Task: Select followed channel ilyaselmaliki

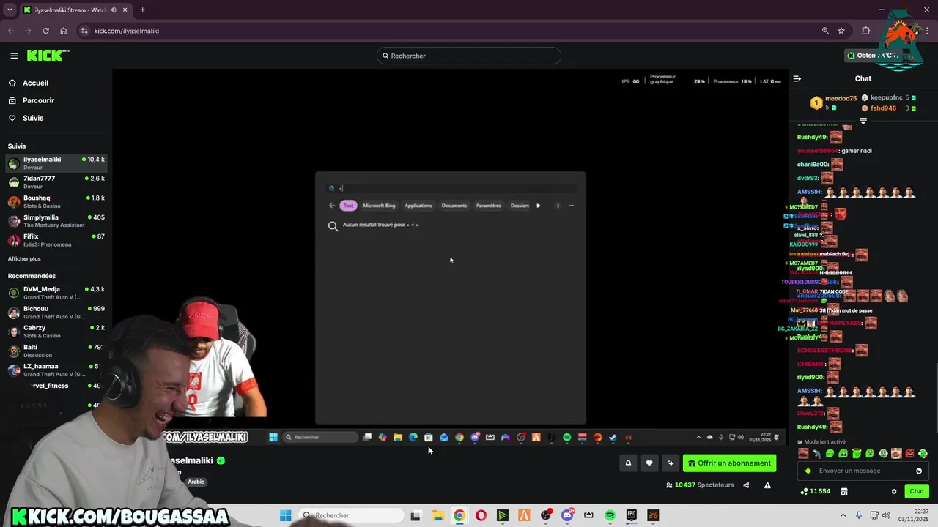Action: (56, 163)
